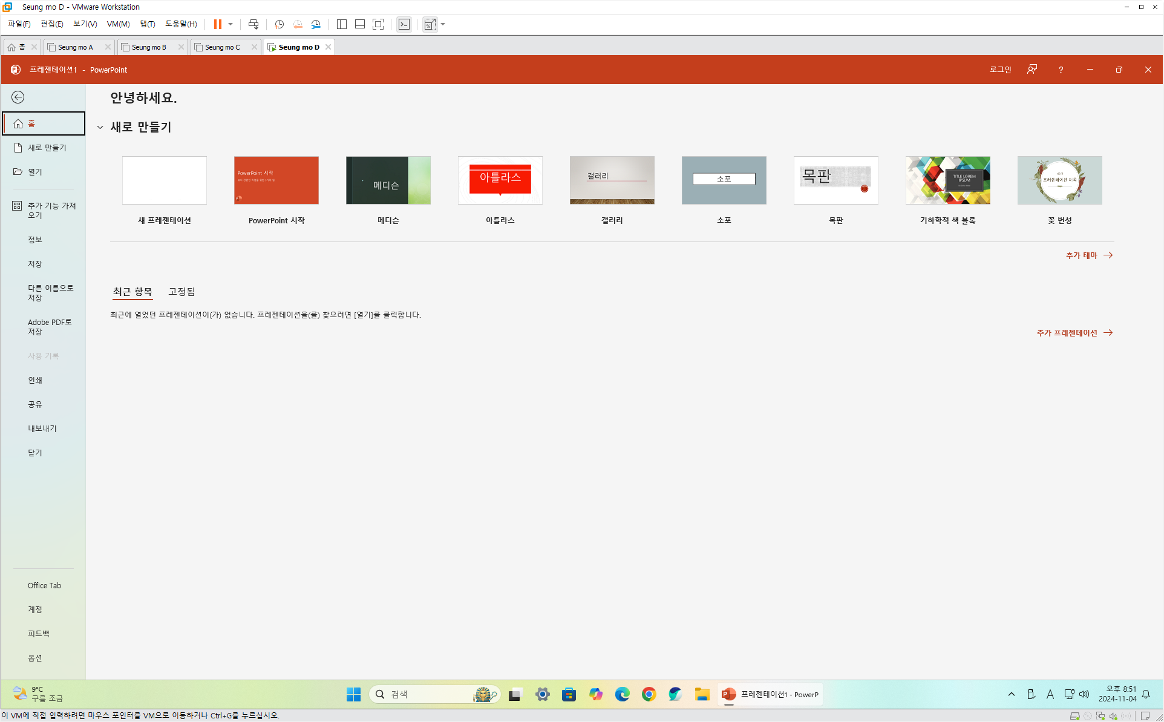This screenshot has width=1164, height=722.
Task: Click the VMware pause button
Action: coord(217,24)
